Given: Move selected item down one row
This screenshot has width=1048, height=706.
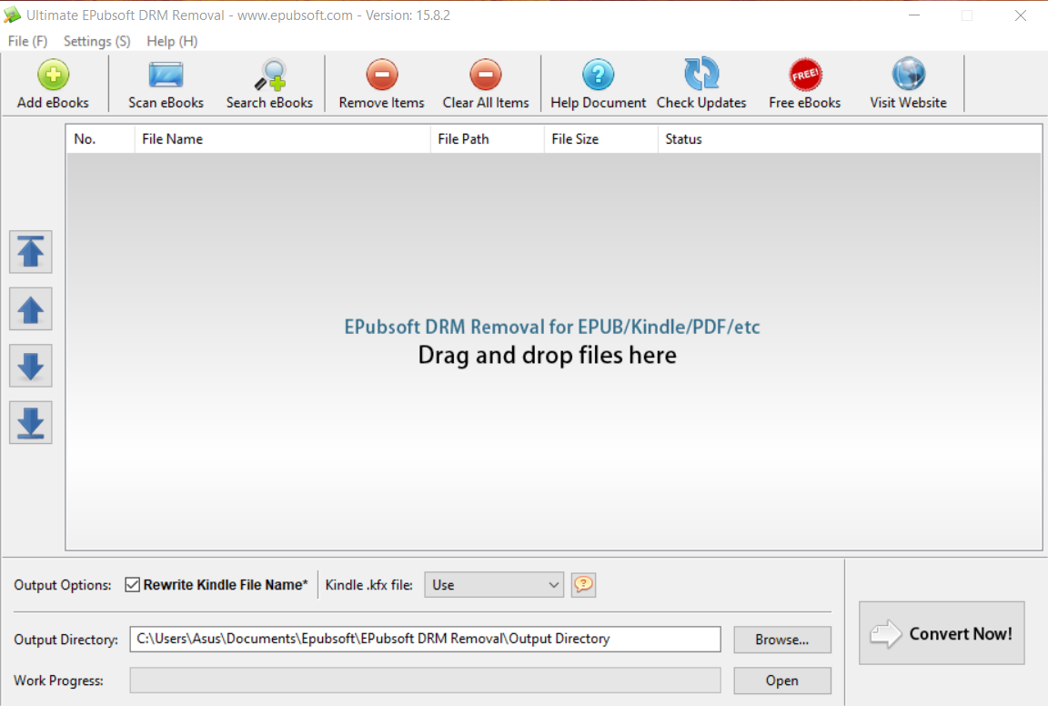Looking at the screenshot, I should point(31,367).
